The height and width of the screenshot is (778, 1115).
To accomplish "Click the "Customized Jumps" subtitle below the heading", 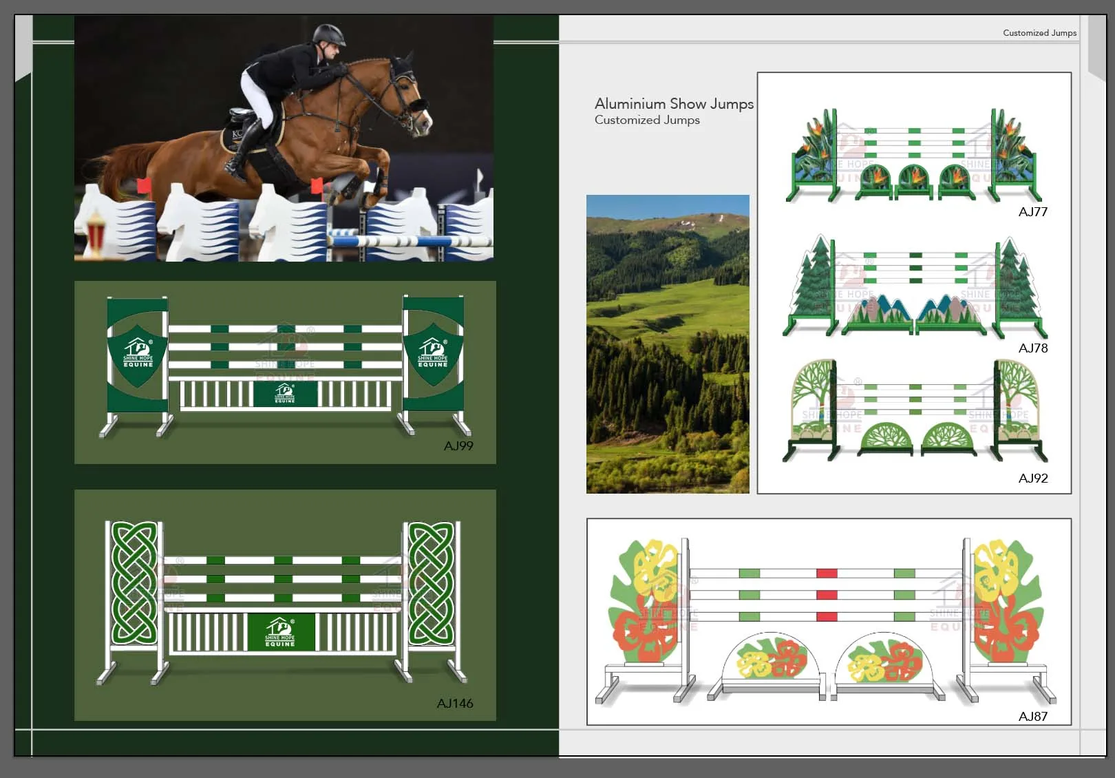I will point(647,120).
